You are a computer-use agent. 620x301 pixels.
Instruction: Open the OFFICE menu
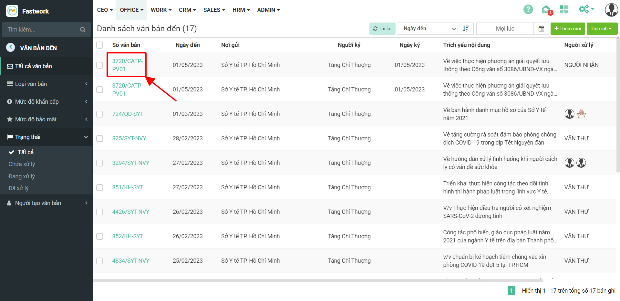pyautogui.click(x=131, y=10)
